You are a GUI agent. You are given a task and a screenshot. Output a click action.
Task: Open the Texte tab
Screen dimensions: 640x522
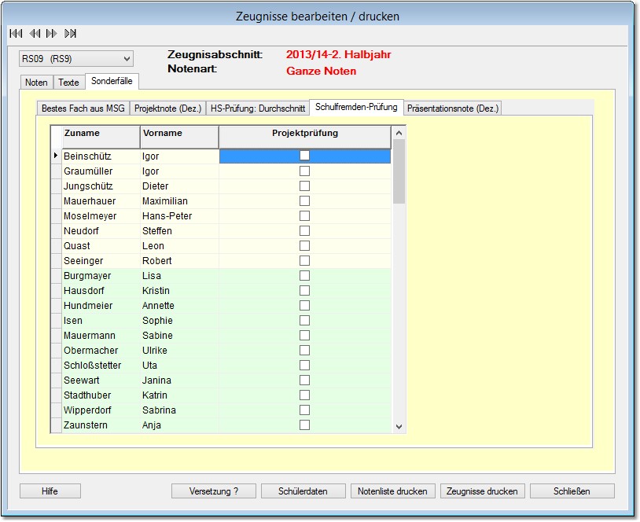pos(68,83)
